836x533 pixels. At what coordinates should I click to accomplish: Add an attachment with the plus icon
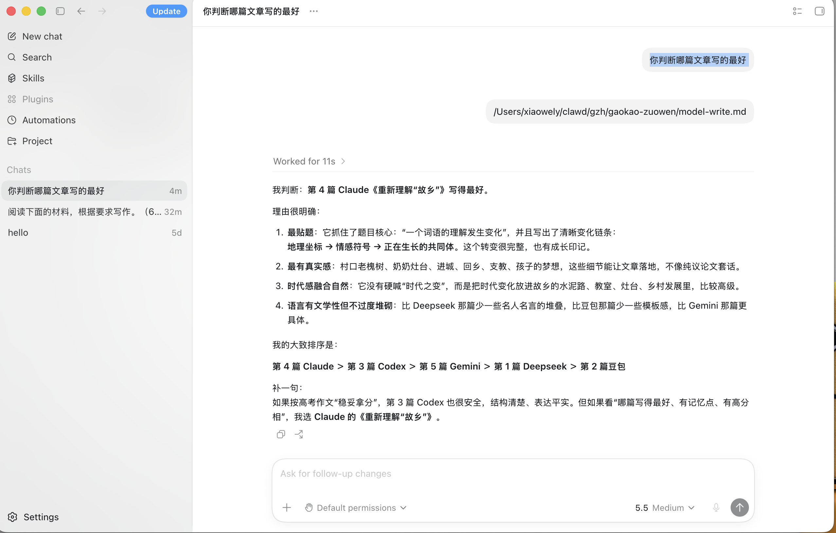pos(287,508)
